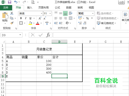129x96 pixels.
Task: Click the Paste clipboard icon
Action: click(x=5, y=15)
